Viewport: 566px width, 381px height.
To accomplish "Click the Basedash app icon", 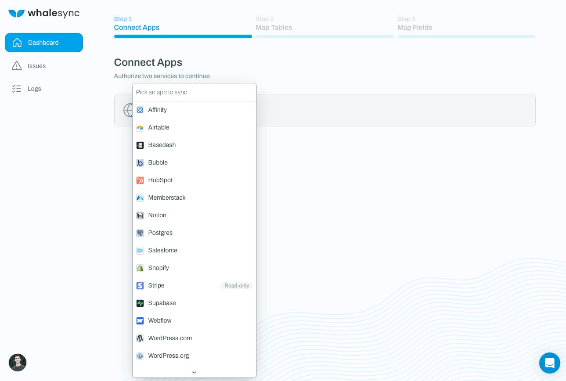I will [x=140, y=145].
